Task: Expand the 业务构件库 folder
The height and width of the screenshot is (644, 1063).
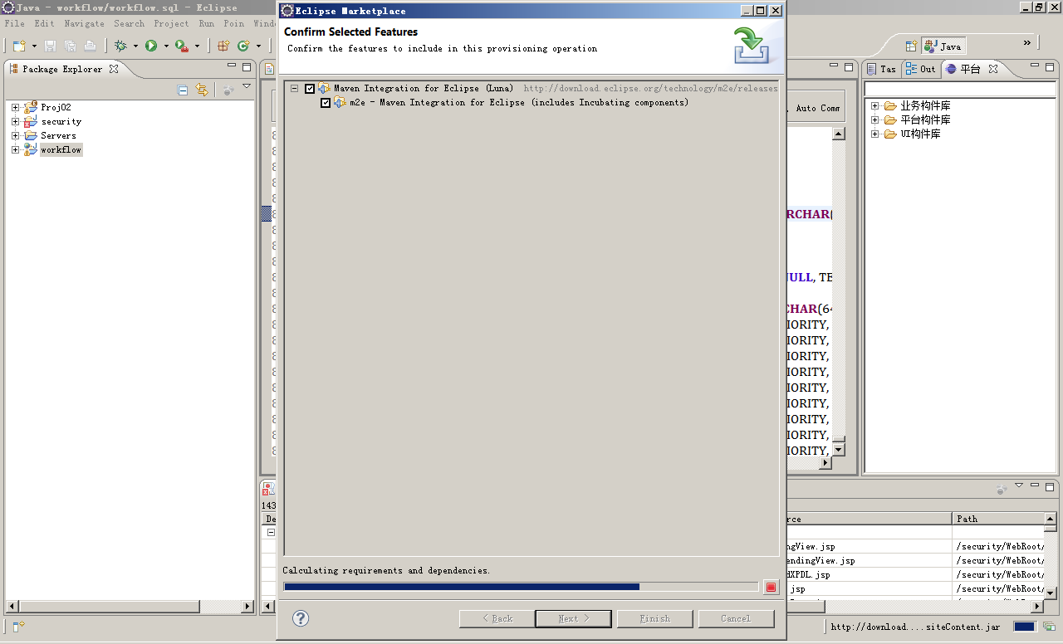Action: click(874, 105)
